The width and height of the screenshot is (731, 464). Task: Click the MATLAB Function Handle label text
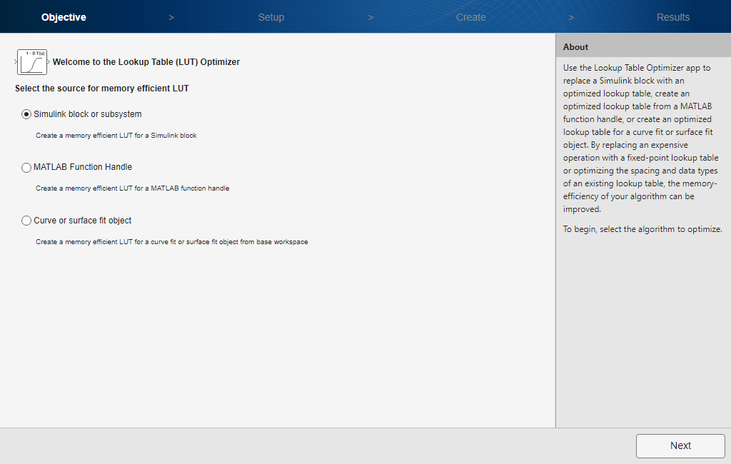pos(83,167)
